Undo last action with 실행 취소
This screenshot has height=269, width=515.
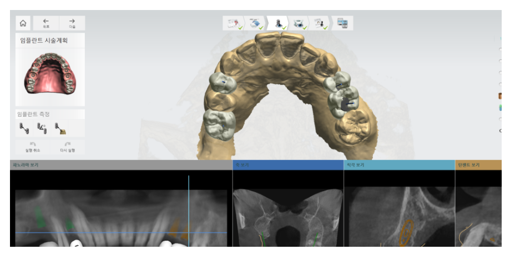coord(32,147)
